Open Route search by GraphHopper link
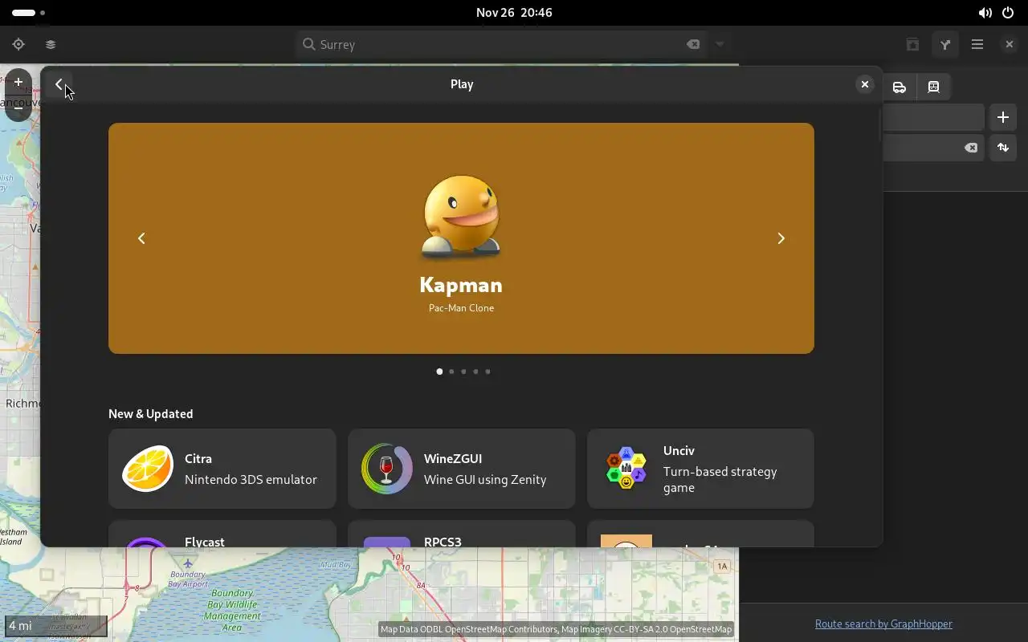This screenshot has width=1028, height=642. [883, 624]
